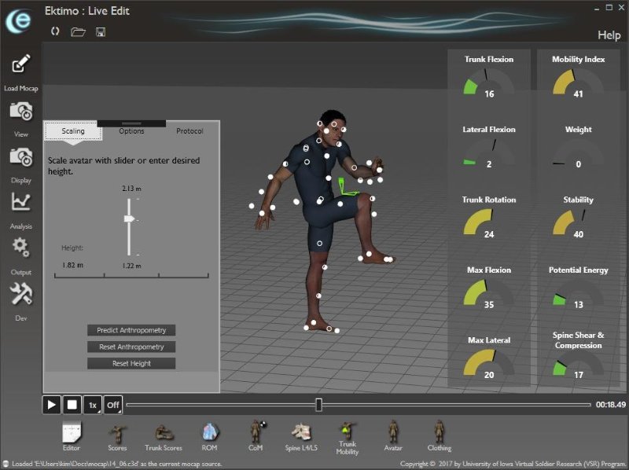Click the avatar height slider handle
Screen dimensions: 629x470
tap(129, 219)
